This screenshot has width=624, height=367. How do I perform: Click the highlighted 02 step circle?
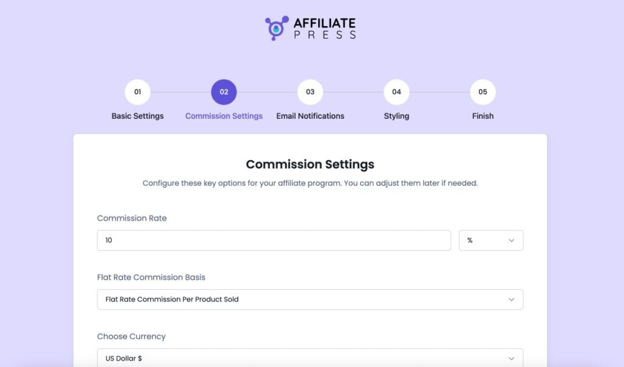tap(223, 91)
